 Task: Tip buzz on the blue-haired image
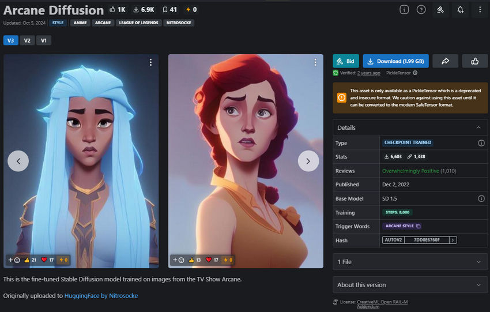pyautogui.click(x=63, y=260)
